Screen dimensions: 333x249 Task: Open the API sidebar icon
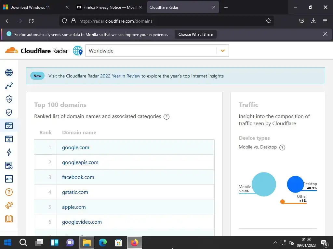coord(9,179)
